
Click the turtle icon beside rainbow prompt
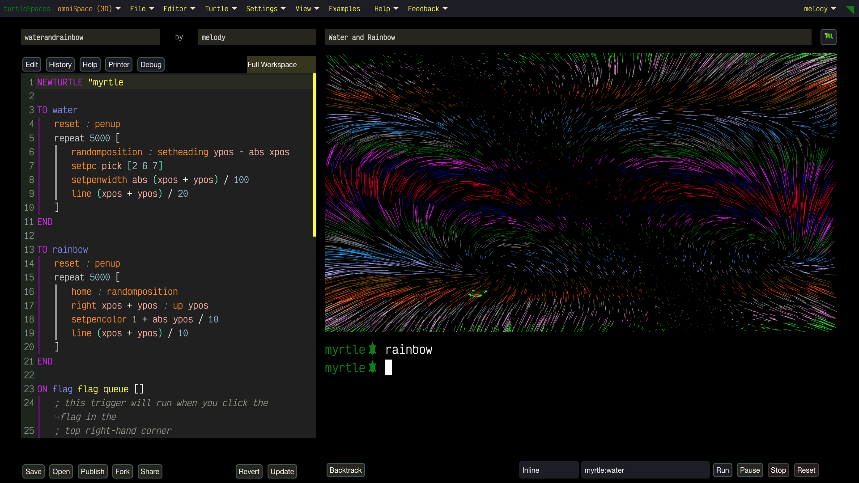pos(373,349)
